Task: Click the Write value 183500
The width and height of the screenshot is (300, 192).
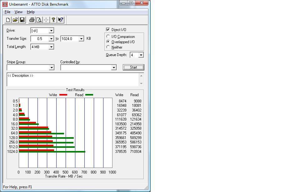Action: (x=121, y=124)
